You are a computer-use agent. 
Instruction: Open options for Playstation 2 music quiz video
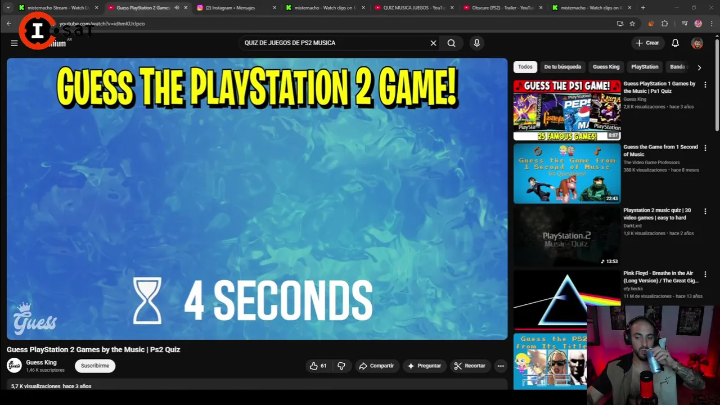pos(705,211)
